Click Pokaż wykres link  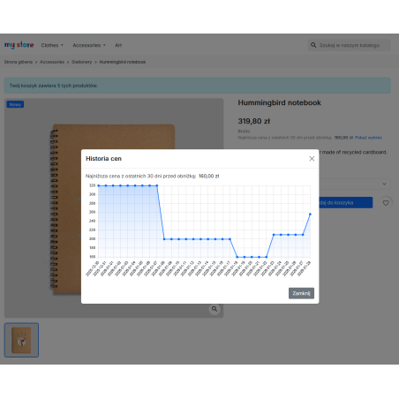click(x=368, y=138)
